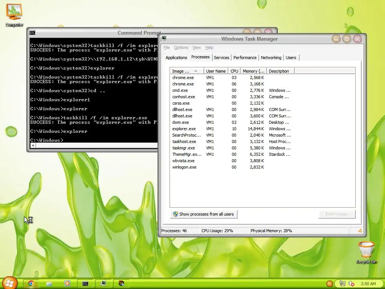Open the File menu in Task Manager

[x=167, y=47]
